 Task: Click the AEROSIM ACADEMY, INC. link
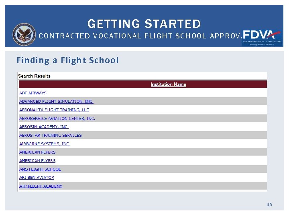pos(44,127)
